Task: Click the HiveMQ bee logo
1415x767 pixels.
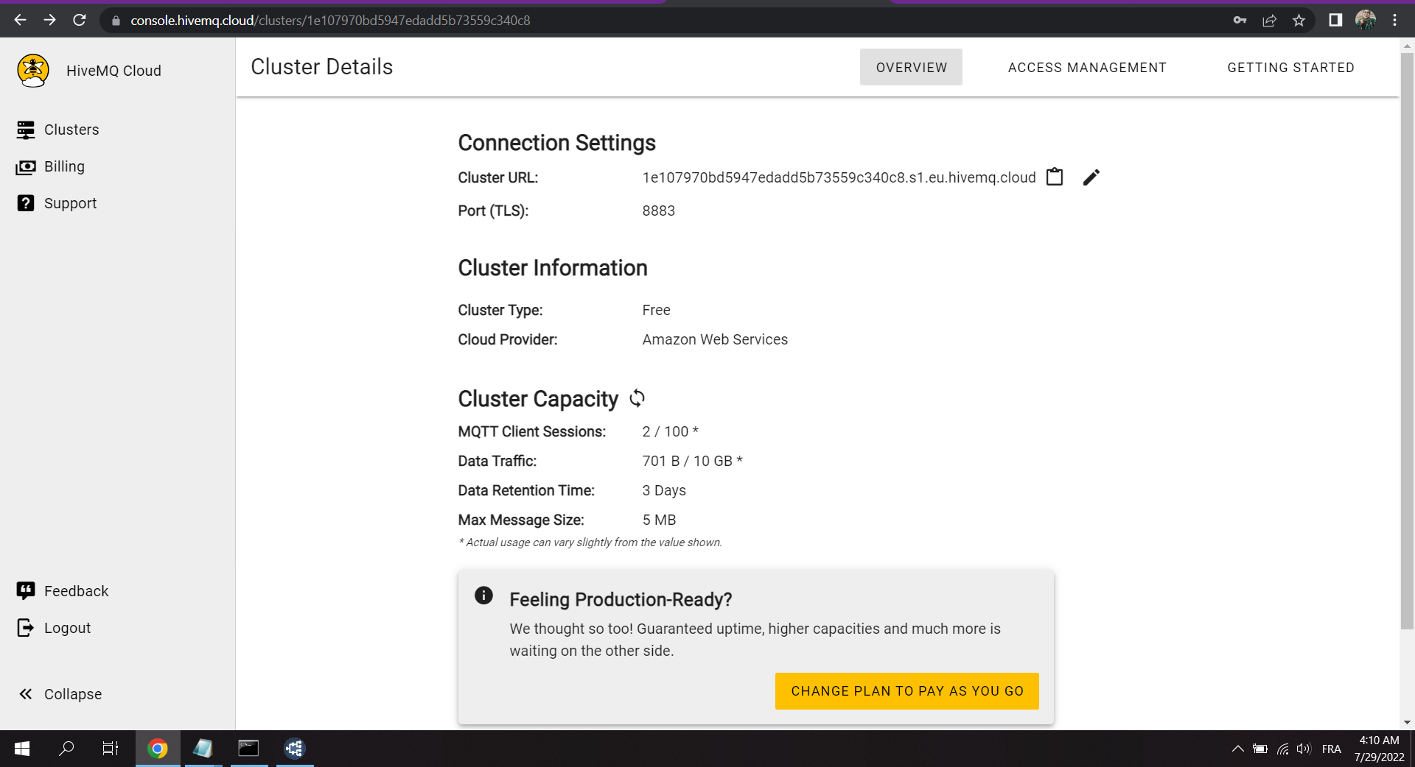Action: pos(33,71)
